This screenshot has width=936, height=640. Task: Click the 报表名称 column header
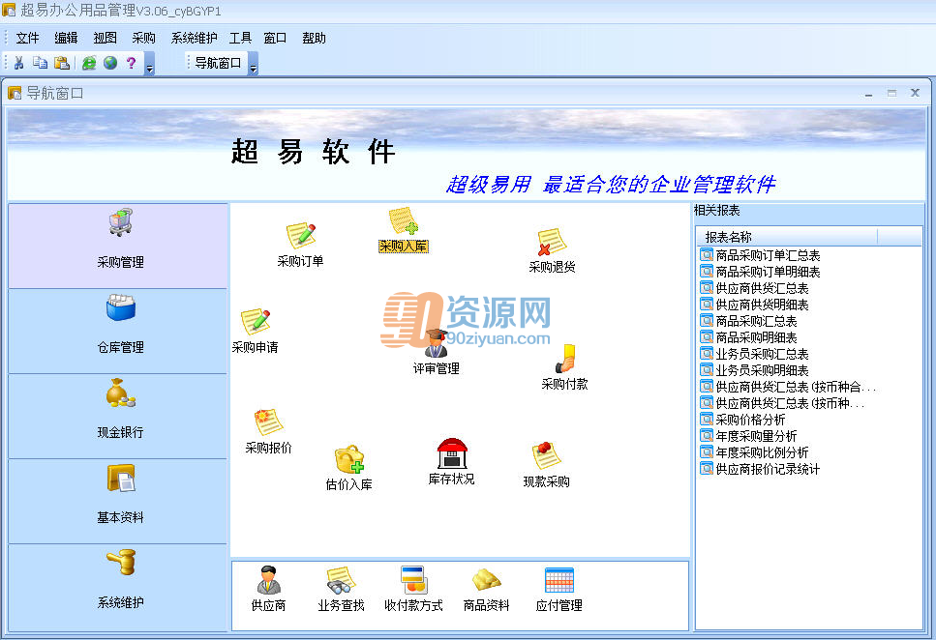tap(787, 237)
